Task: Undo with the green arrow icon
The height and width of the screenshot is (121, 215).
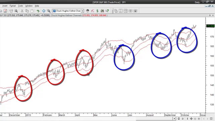Action: [x=38, y=11]
